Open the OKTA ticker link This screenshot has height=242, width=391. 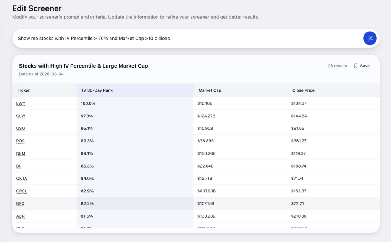[x=21, y=179]
